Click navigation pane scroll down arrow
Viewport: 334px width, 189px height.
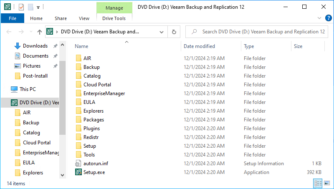(62, 175)
